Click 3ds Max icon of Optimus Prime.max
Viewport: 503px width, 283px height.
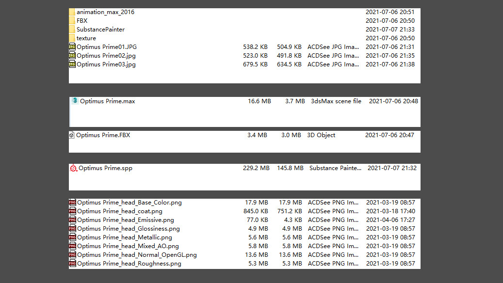click(x=75, y=101)
